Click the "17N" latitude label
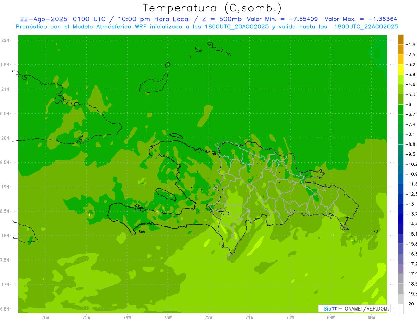 click(x=6, y=284)
